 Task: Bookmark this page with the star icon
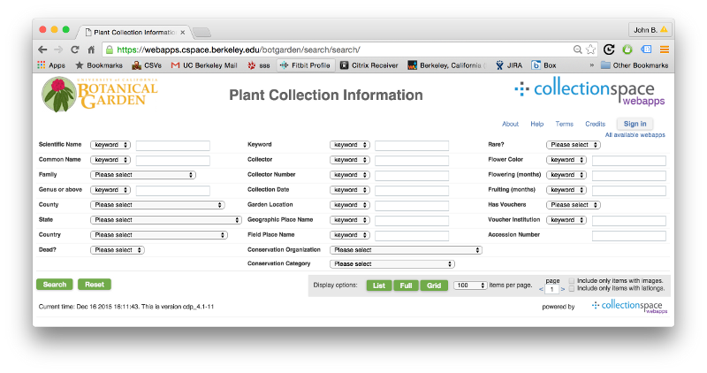pos(590,49)
